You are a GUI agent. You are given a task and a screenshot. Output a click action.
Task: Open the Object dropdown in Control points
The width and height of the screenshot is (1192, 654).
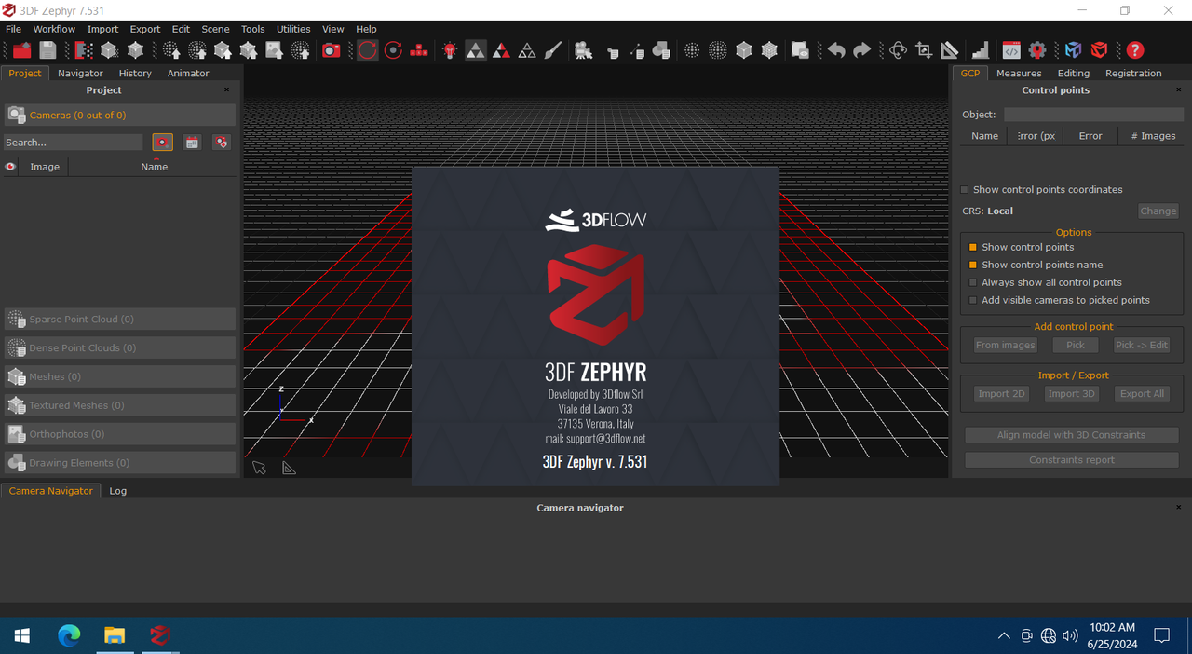1093,115
